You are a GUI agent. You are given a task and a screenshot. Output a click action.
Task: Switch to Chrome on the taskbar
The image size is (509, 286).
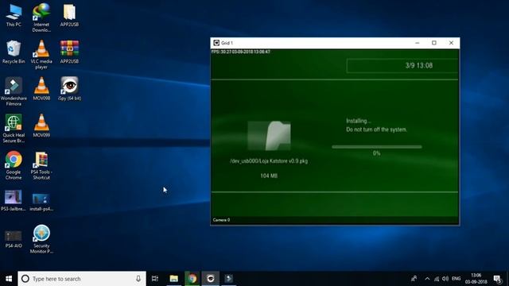[192, 279]
